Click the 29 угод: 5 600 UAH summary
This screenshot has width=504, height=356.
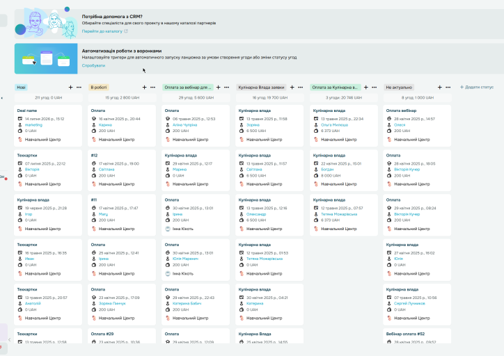point(196,97)
